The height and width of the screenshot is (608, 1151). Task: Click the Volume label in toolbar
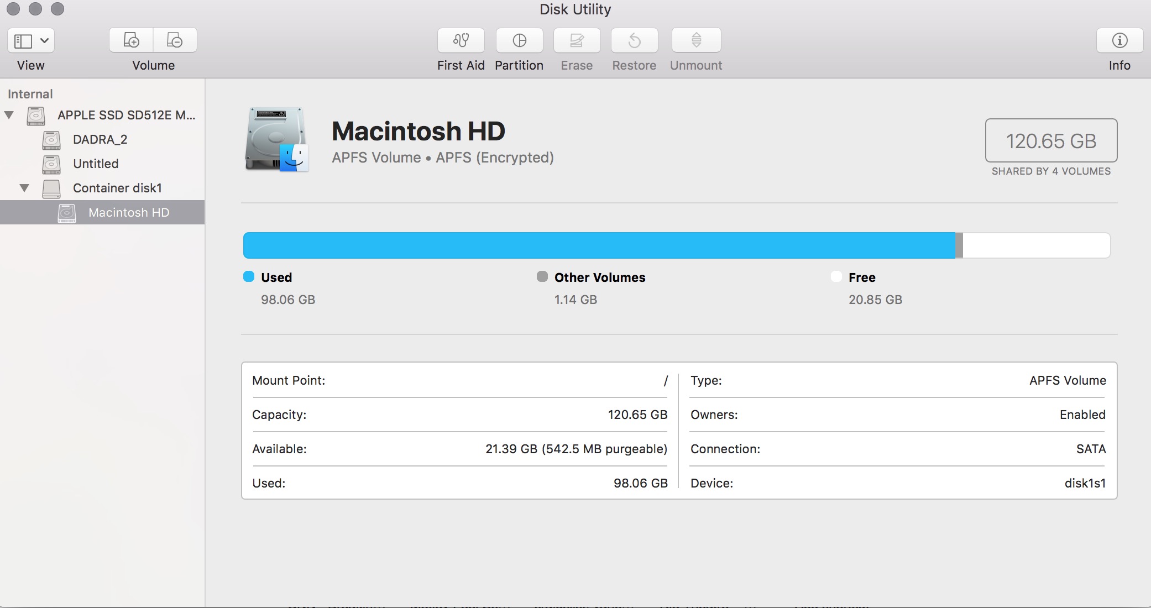point(153,65)
